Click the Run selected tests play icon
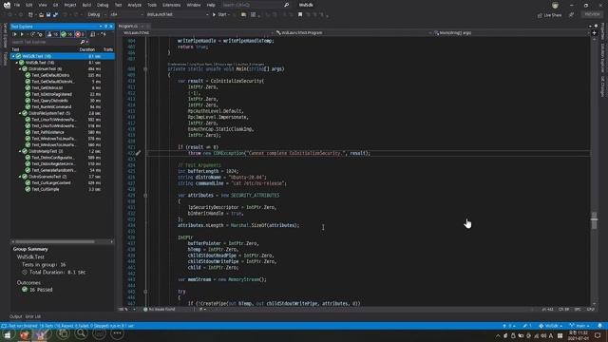Screen dimensions: 608x342 click(x=22, y=34)
